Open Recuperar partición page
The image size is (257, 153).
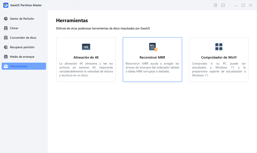pos(24,47)
